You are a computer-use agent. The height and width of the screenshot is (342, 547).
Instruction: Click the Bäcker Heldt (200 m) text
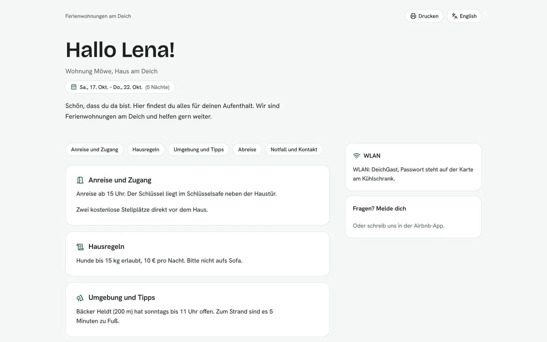[174, 316]
